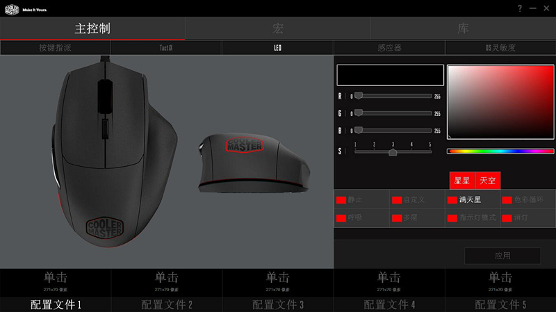This screenshot has width=556, height=312.
Task: Select the 呼吸 breathing LED mode
Action: click(x=361, y=217)
